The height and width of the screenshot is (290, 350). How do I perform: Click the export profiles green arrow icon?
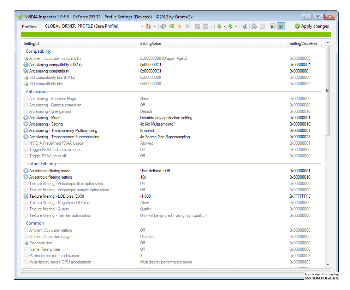pyautogui.click(x=219, y=26)
